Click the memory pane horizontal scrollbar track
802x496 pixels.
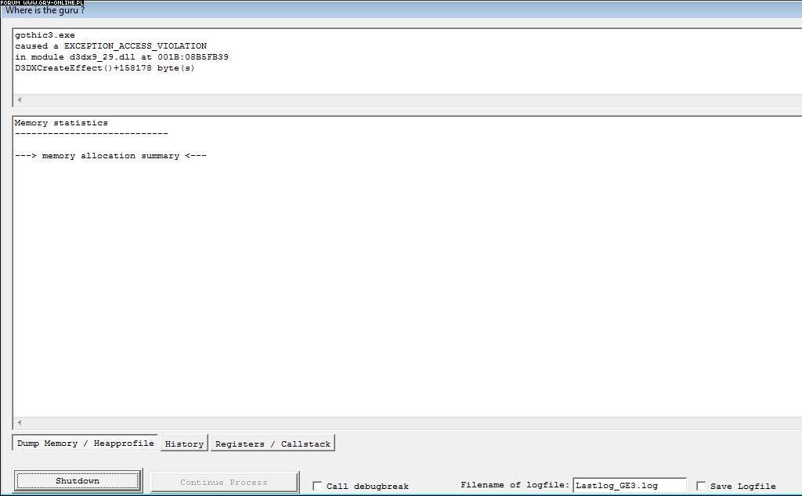click(407, 423)
